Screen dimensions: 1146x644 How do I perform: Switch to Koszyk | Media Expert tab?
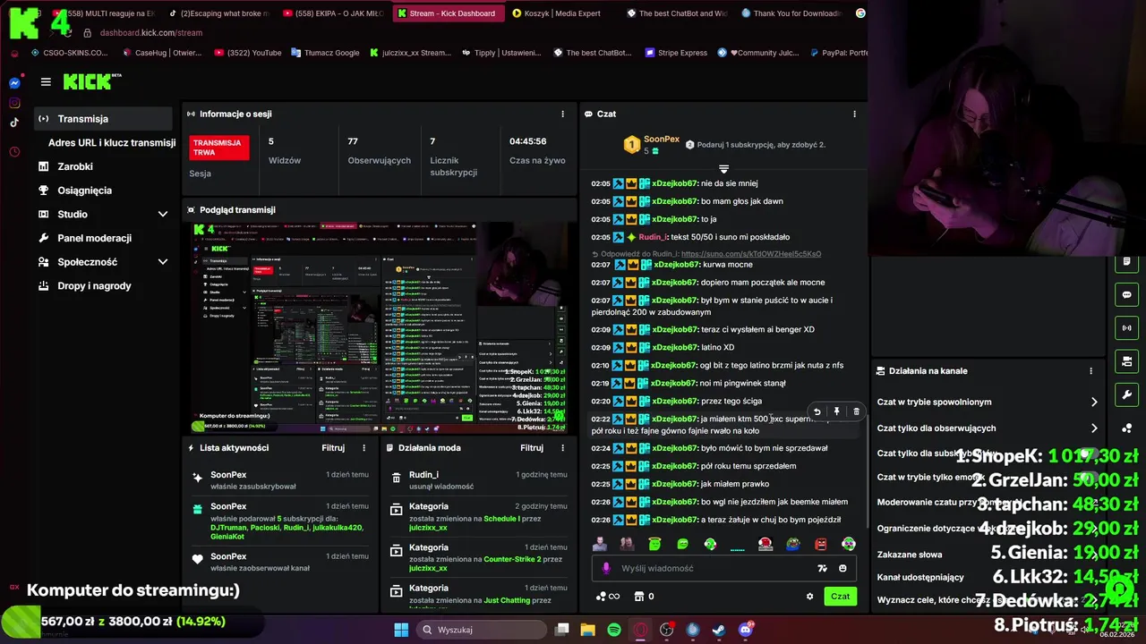[557, 13]
